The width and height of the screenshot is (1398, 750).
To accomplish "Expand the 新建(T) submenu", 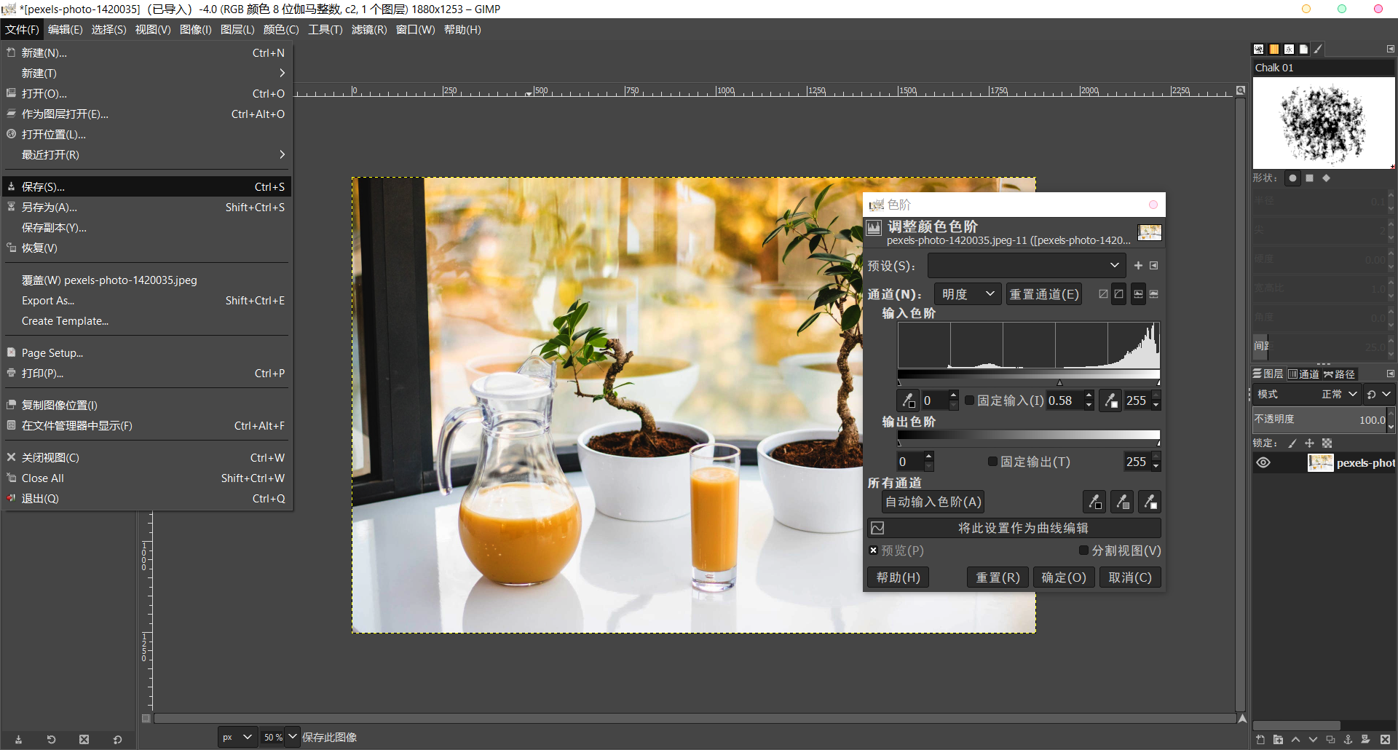I will (146, 74).
